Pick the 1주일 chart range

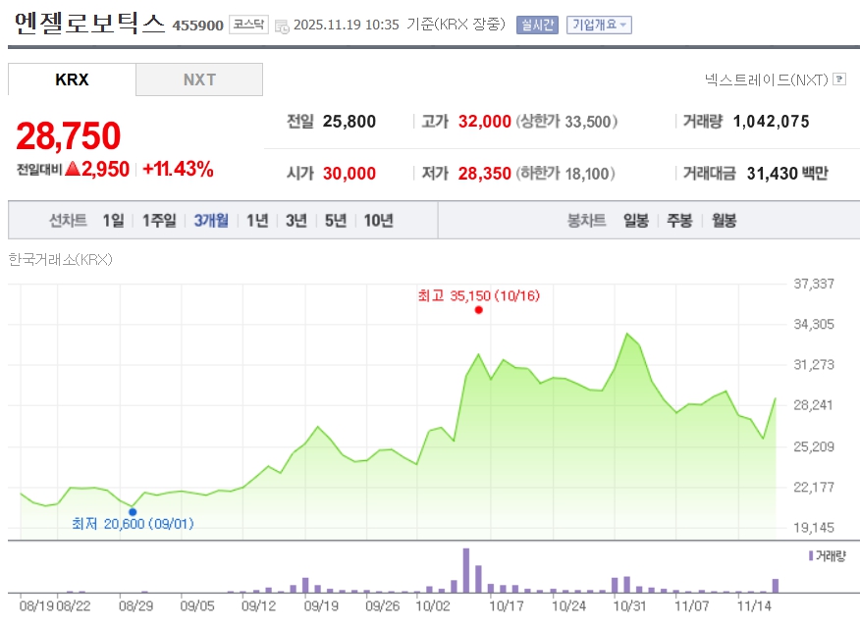[158, 221]
